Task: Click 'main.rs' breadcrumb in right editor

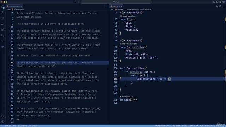Action: click(120, 10)
